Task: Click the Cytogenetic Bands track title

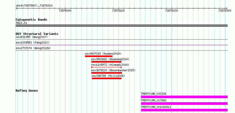Action: coord(31,20)
